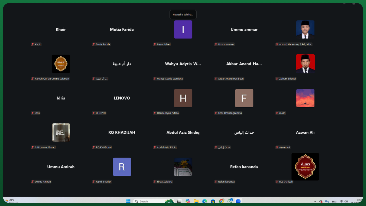Viewport: 366px width, 206px height.
Task: Select Zulham Effendi's participant photo
Action: tap(305, 64)
